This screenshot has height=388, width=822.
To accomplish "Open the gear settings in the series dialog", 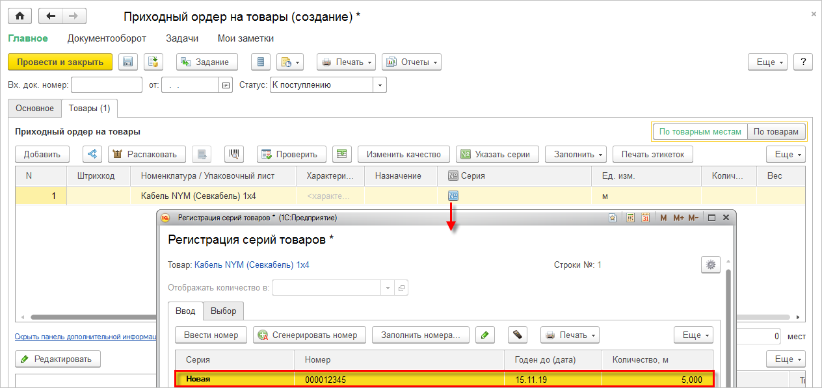I will (x=710, y=265).
